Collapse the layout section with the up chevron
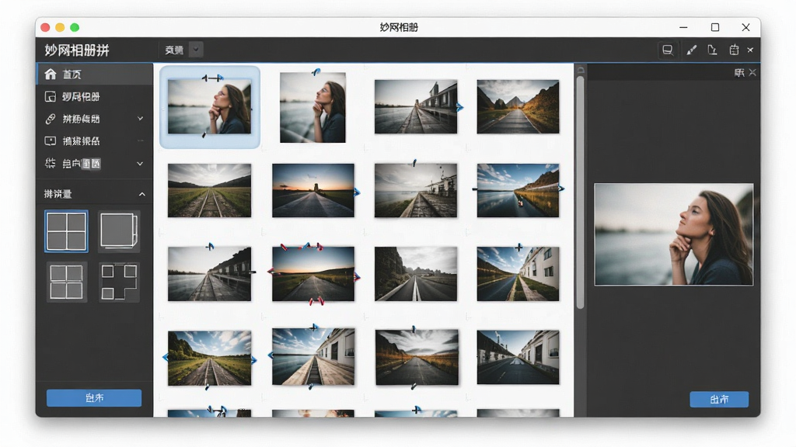 (141, 194)
